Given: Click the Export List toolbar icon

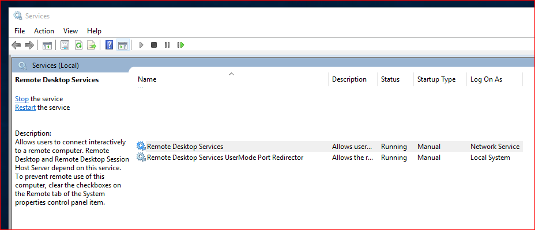Looking at the screenshot, I should pyautogui.click(x=92, y=45).
